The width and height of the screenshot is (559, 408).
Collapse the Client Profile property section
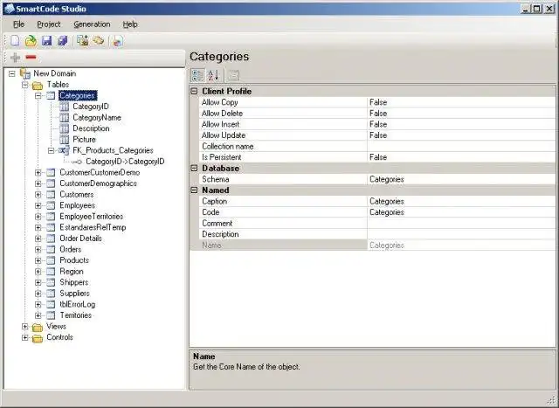point(194,92)
